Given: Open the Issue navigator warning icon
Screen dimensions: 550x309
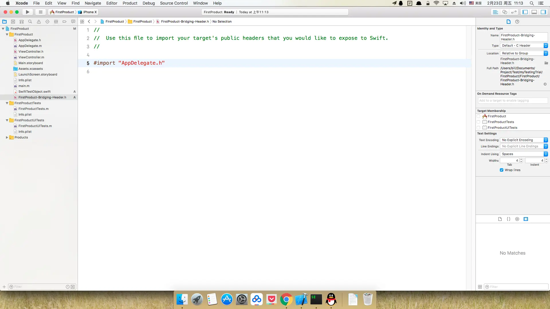Looking at the screenshot, I should point(39,21).
